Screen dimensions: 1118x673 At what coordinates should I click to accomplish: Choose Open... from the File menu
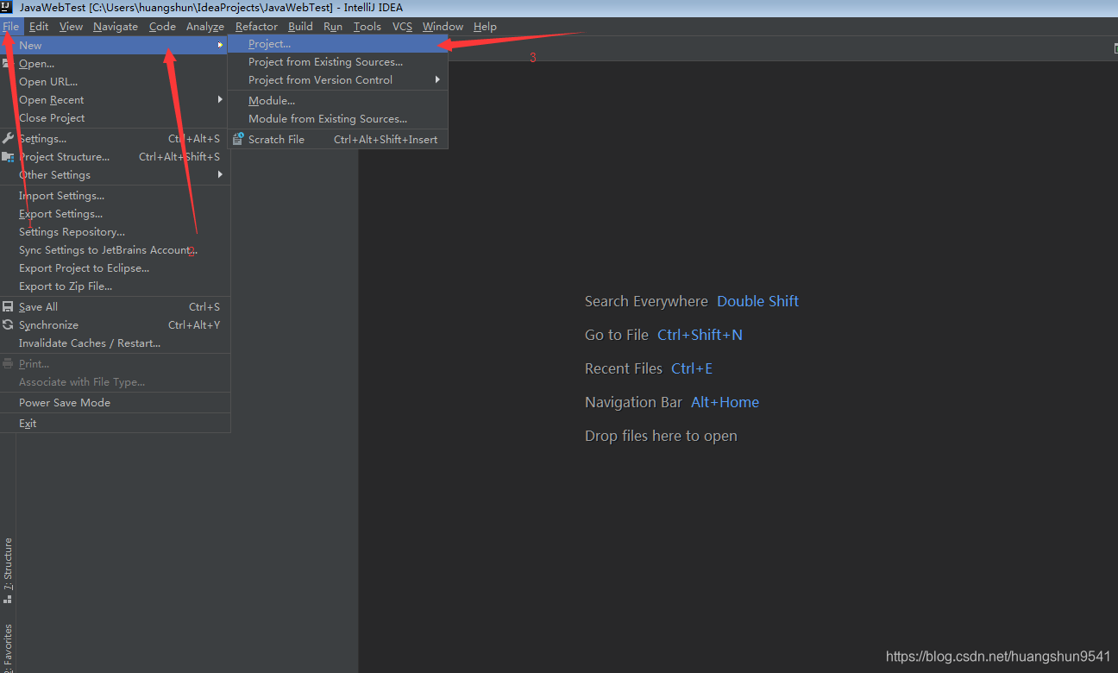(116, 63)
